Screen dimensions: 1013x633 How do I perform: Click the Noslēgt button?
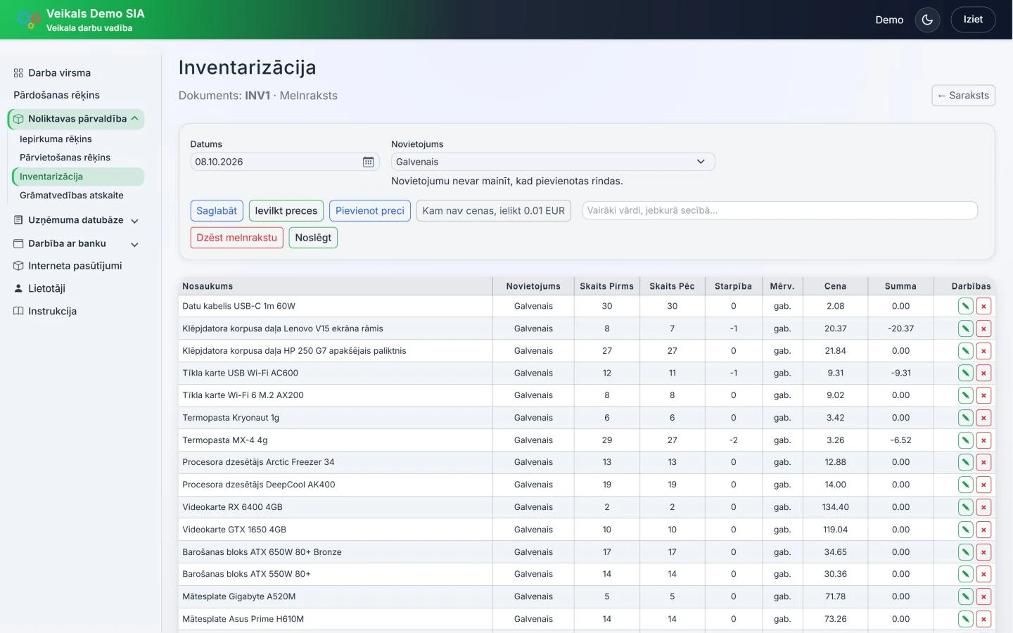tap(313, 238)
